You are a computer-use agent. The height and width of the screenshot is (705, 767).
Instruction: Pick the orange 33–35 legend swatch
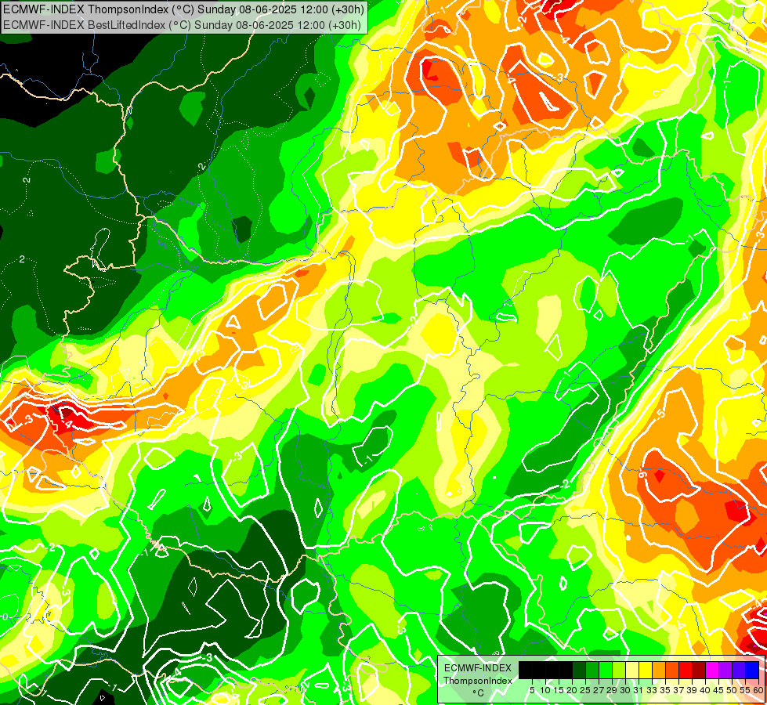coord(659,670)
